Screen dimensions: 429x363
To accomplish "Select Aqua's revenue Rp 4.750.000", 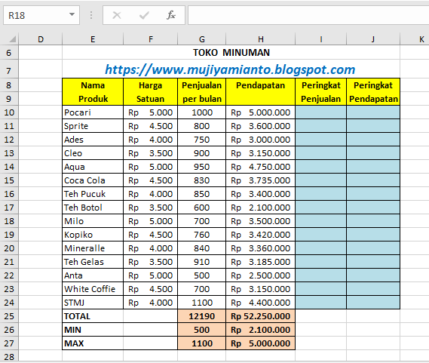I will tap(260, 167).
